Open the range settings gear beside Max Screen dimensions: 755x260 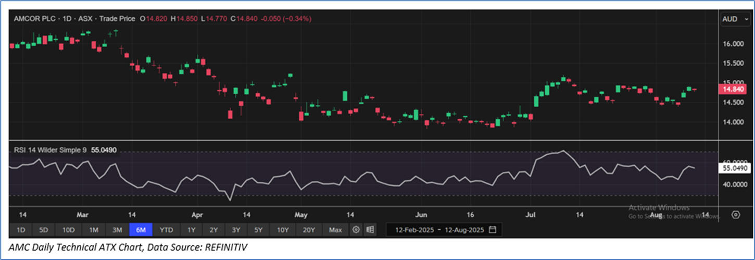point(356,230)
